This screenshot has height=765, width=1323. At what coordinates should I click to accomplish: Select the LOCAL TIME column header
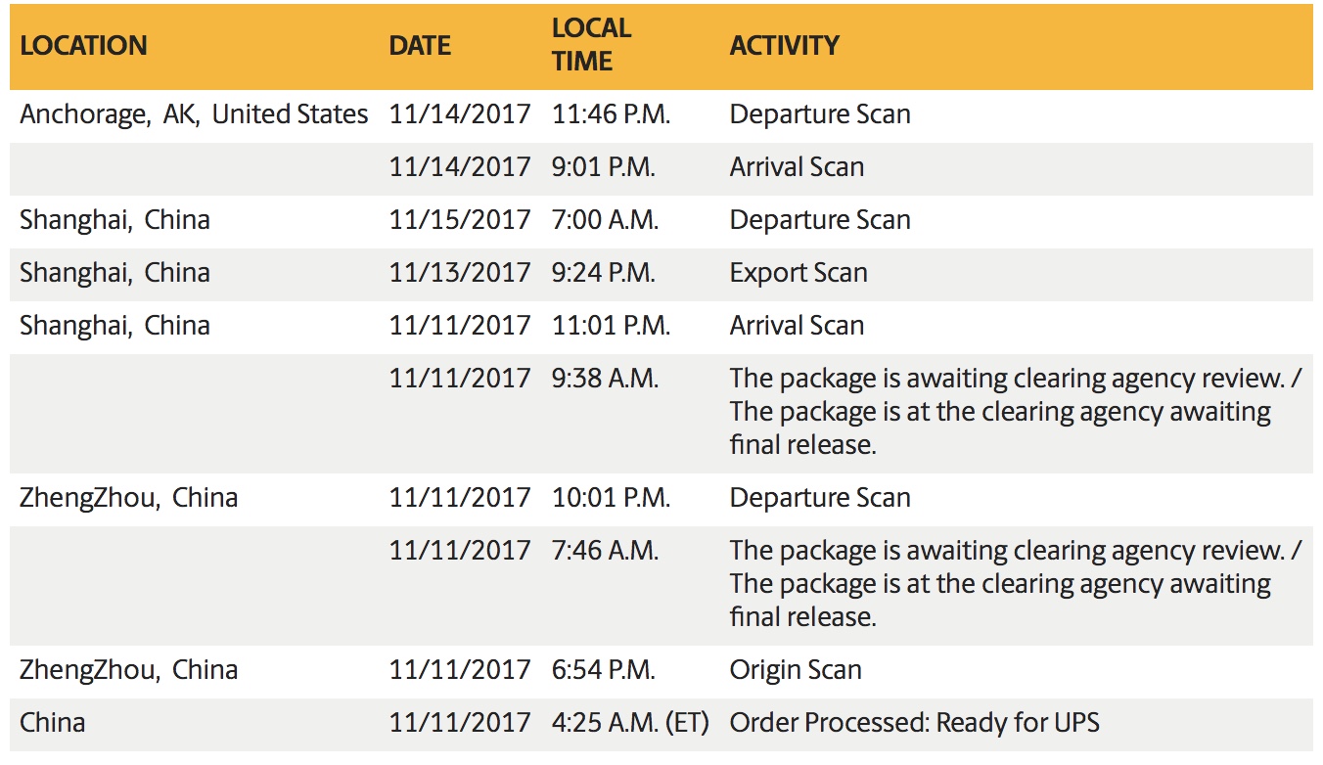[x=591, y=45]
